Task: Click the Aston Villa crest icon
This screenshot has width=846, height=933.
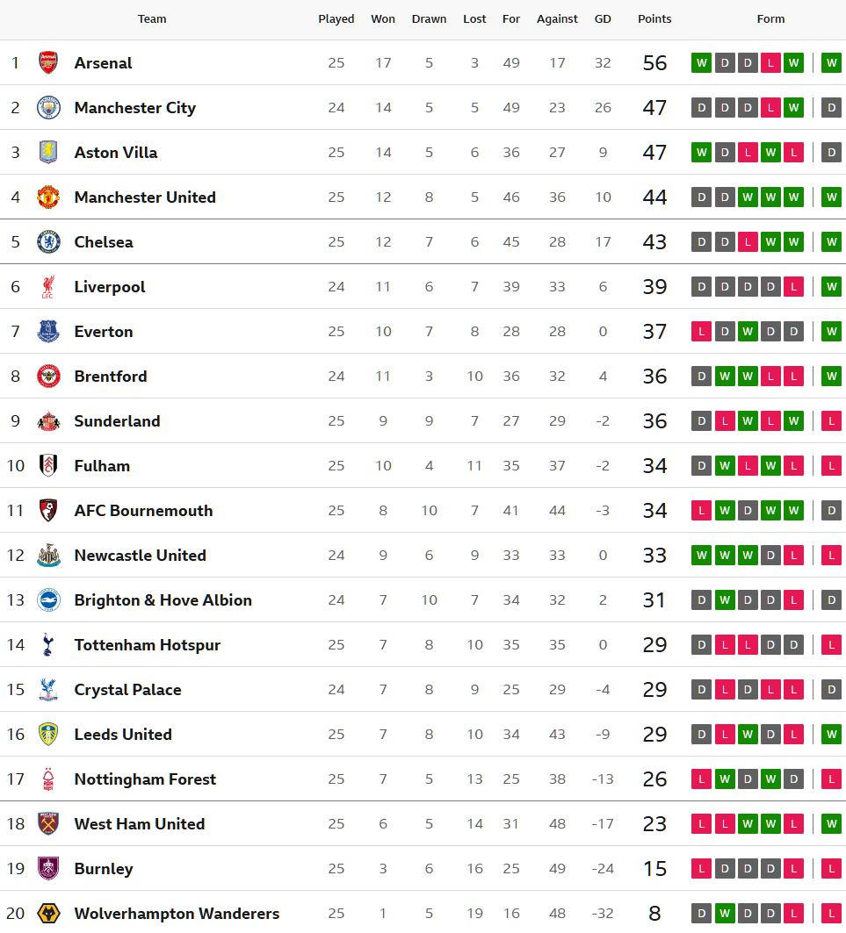Action: [x=48, y=152]
